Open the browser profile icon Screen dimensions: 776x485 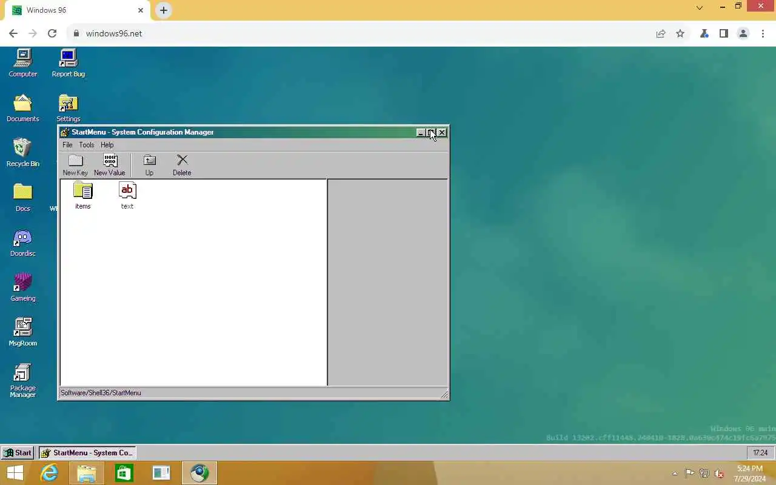[743, 33]
